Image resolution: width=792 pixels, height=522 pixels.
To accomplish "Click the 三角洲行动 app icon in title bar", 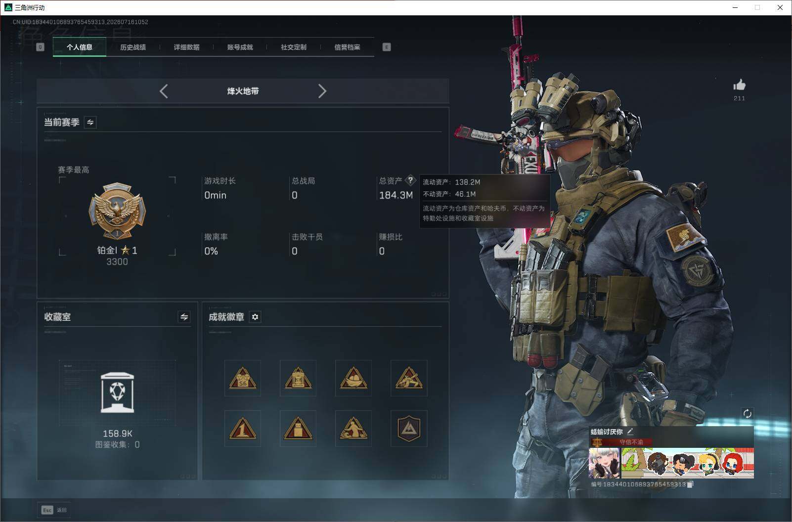I will (x=8, y=7).
